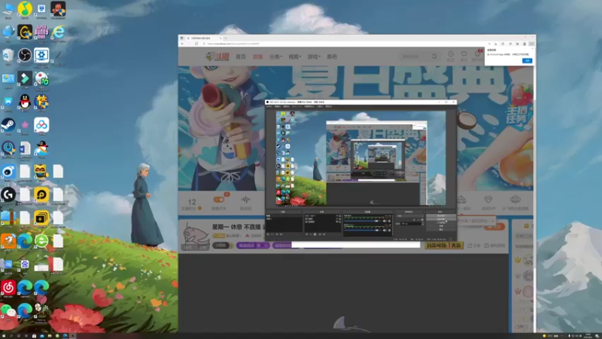Launch the green 360 browser shortcut
Viewport: 602px width, 339px height.
[x=41, y=241]
